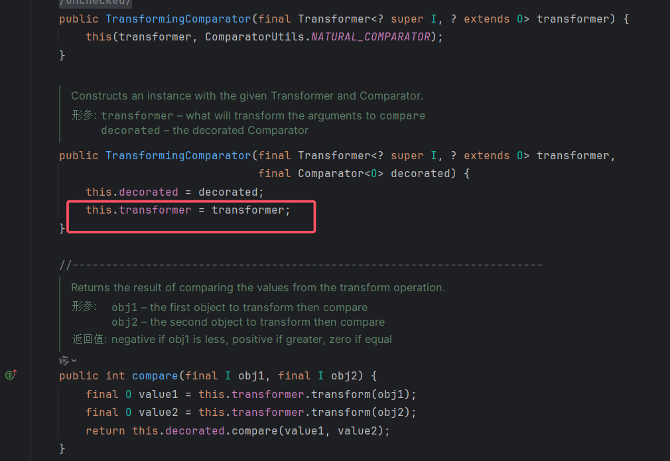Click the AI assistant icon above compare method
The height and width of the screenshot is (461, 670).
pyautogui.click(x=64, y=360)
